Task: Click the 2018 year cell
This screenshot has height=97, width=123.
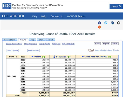Action: tap(24, 90)
